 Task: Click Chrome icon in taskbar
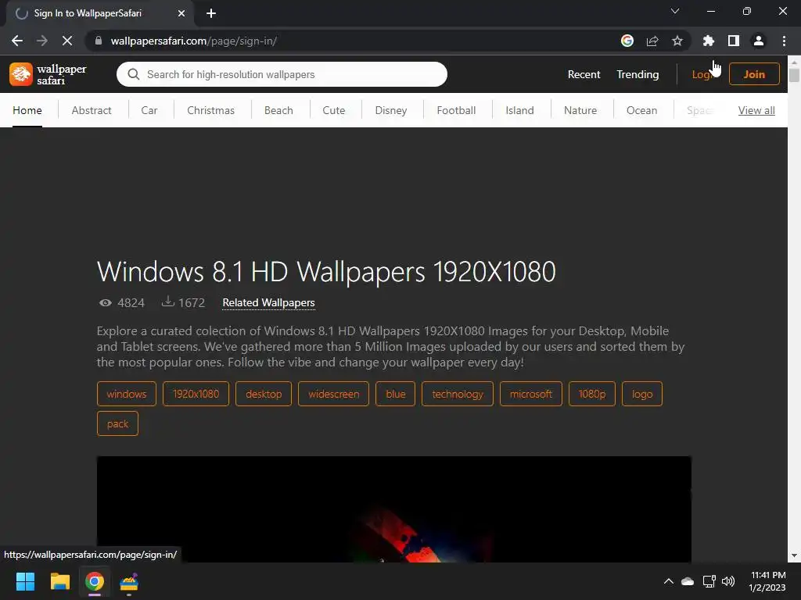coord(95,581)
